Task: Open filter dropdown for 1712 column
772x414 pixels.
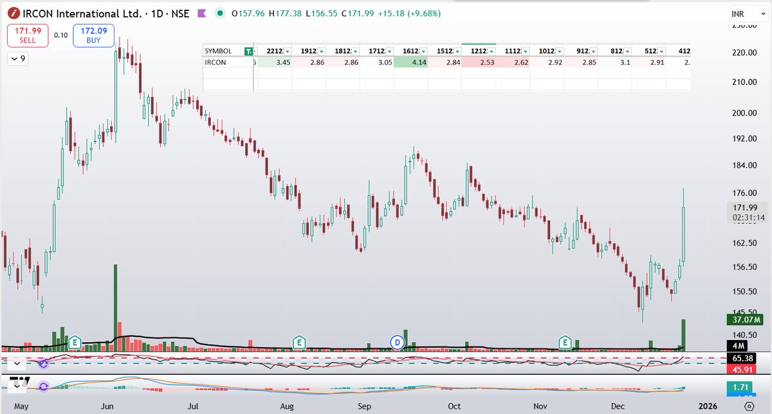Action: tap(389, 51)
